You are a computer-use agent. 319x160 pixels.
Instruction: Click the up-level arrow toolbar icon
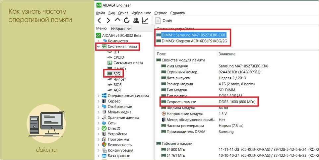point(117,20)
